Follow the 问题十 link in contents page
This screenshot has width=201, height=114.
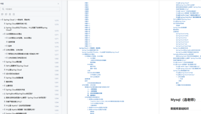(87, 21)
